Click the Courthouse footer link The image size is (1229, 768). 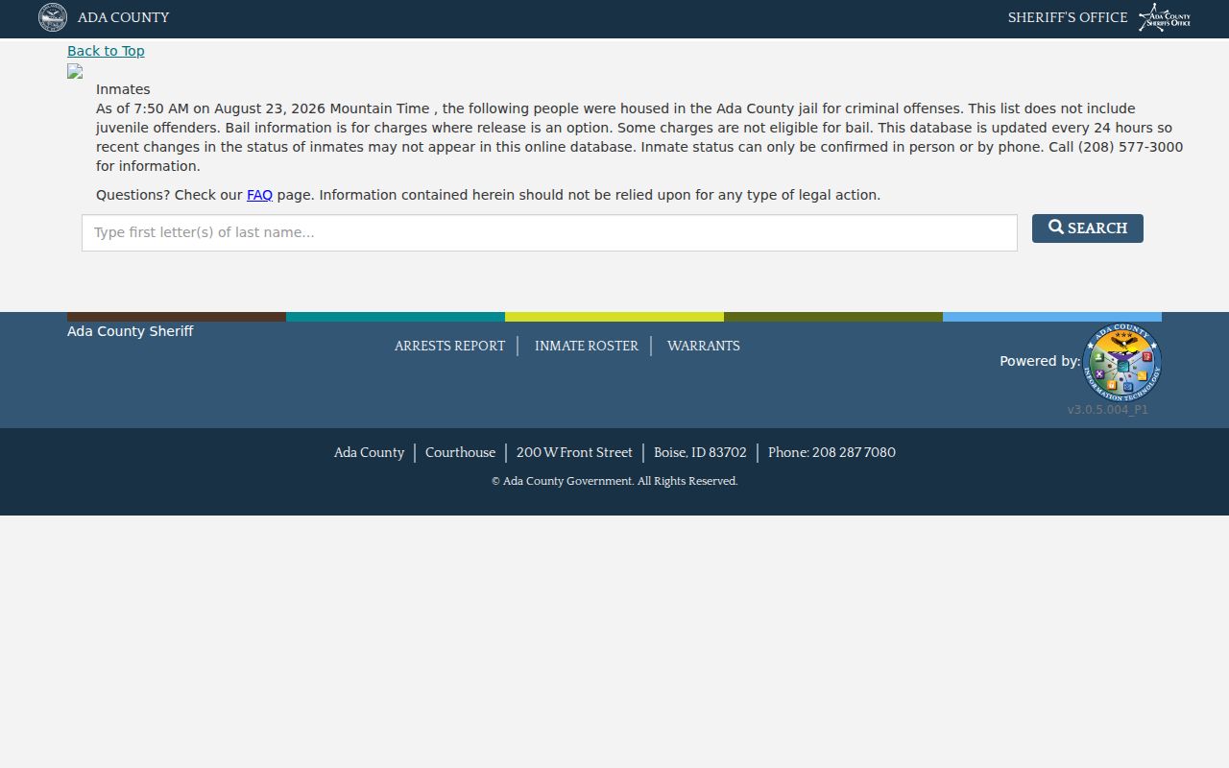click(460, 452)
